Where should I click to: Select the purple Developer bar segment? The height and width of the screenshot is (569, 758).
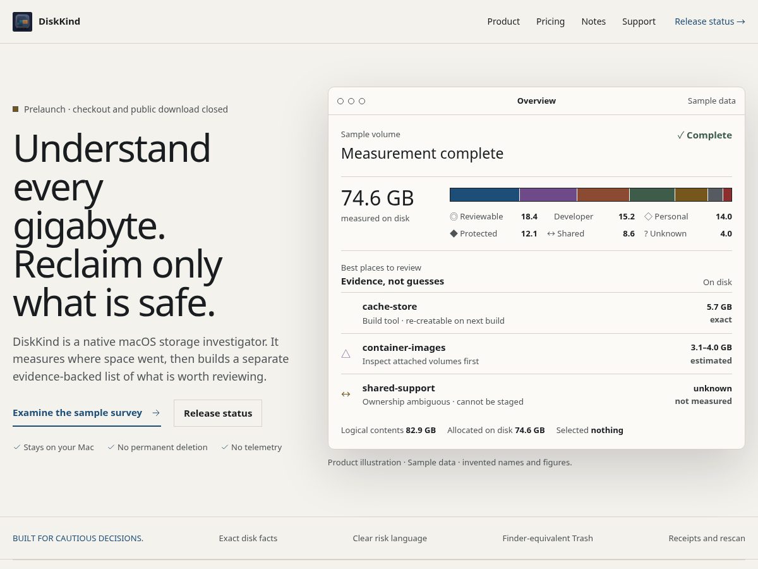pyautogui.click(x=548, y=195)
